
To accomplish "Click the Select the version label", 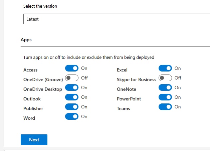I will (40, 6).
